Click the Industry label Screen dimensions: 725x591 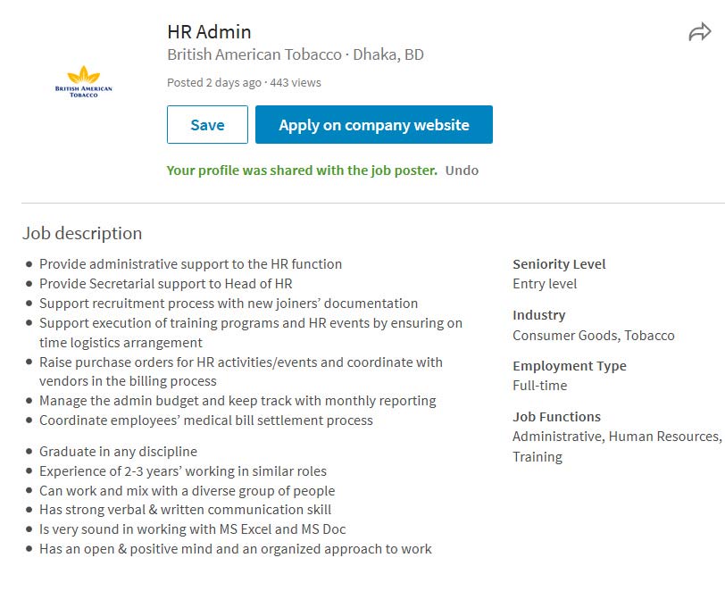tap(539, 315)
